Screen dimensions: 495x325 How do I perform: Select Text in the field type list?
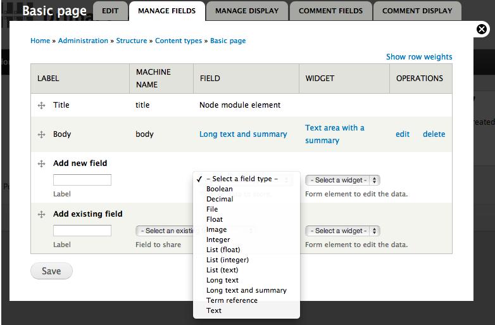214,310
